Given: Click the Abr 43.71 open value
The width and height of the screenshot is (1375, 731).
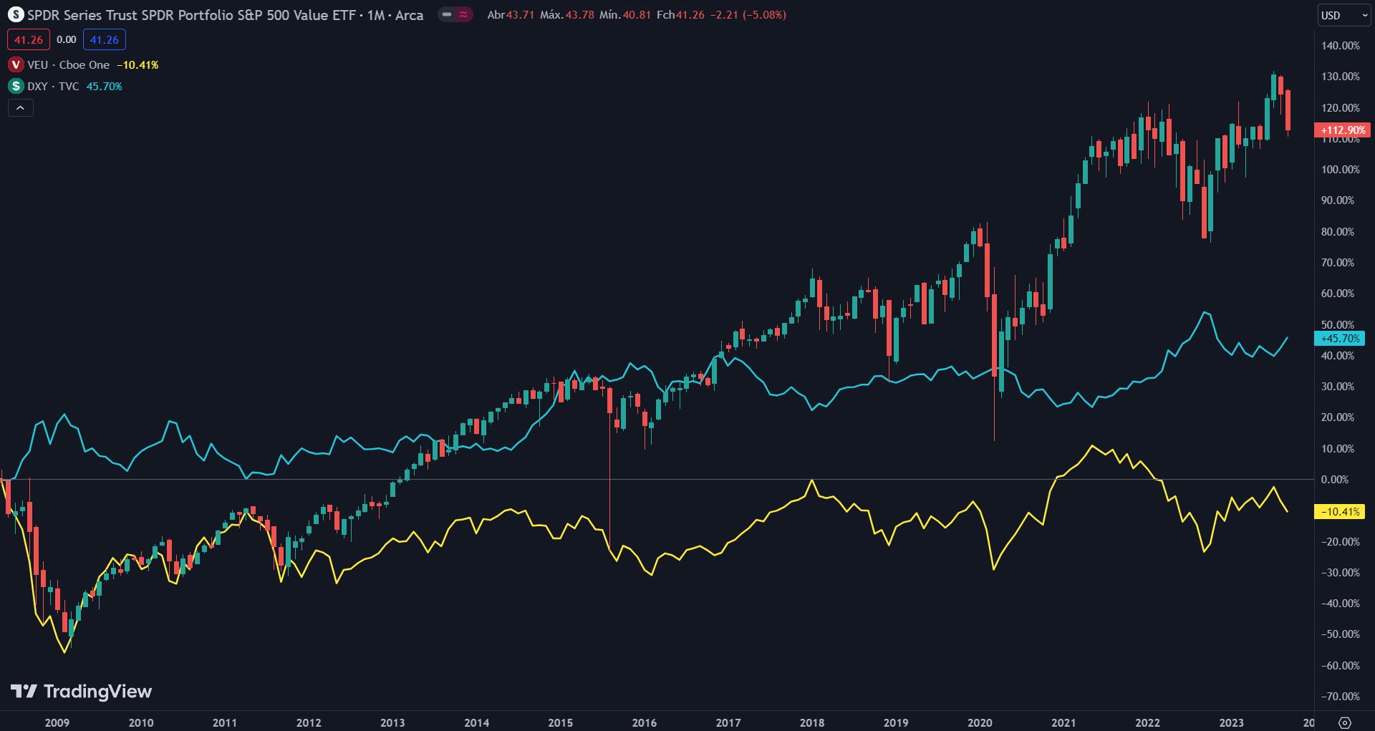Looking at the screenshot, I should coord(511,14).
